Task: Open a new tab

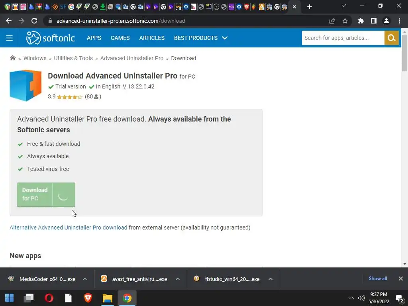Action: pyautogui.click(x=309, y=7)
